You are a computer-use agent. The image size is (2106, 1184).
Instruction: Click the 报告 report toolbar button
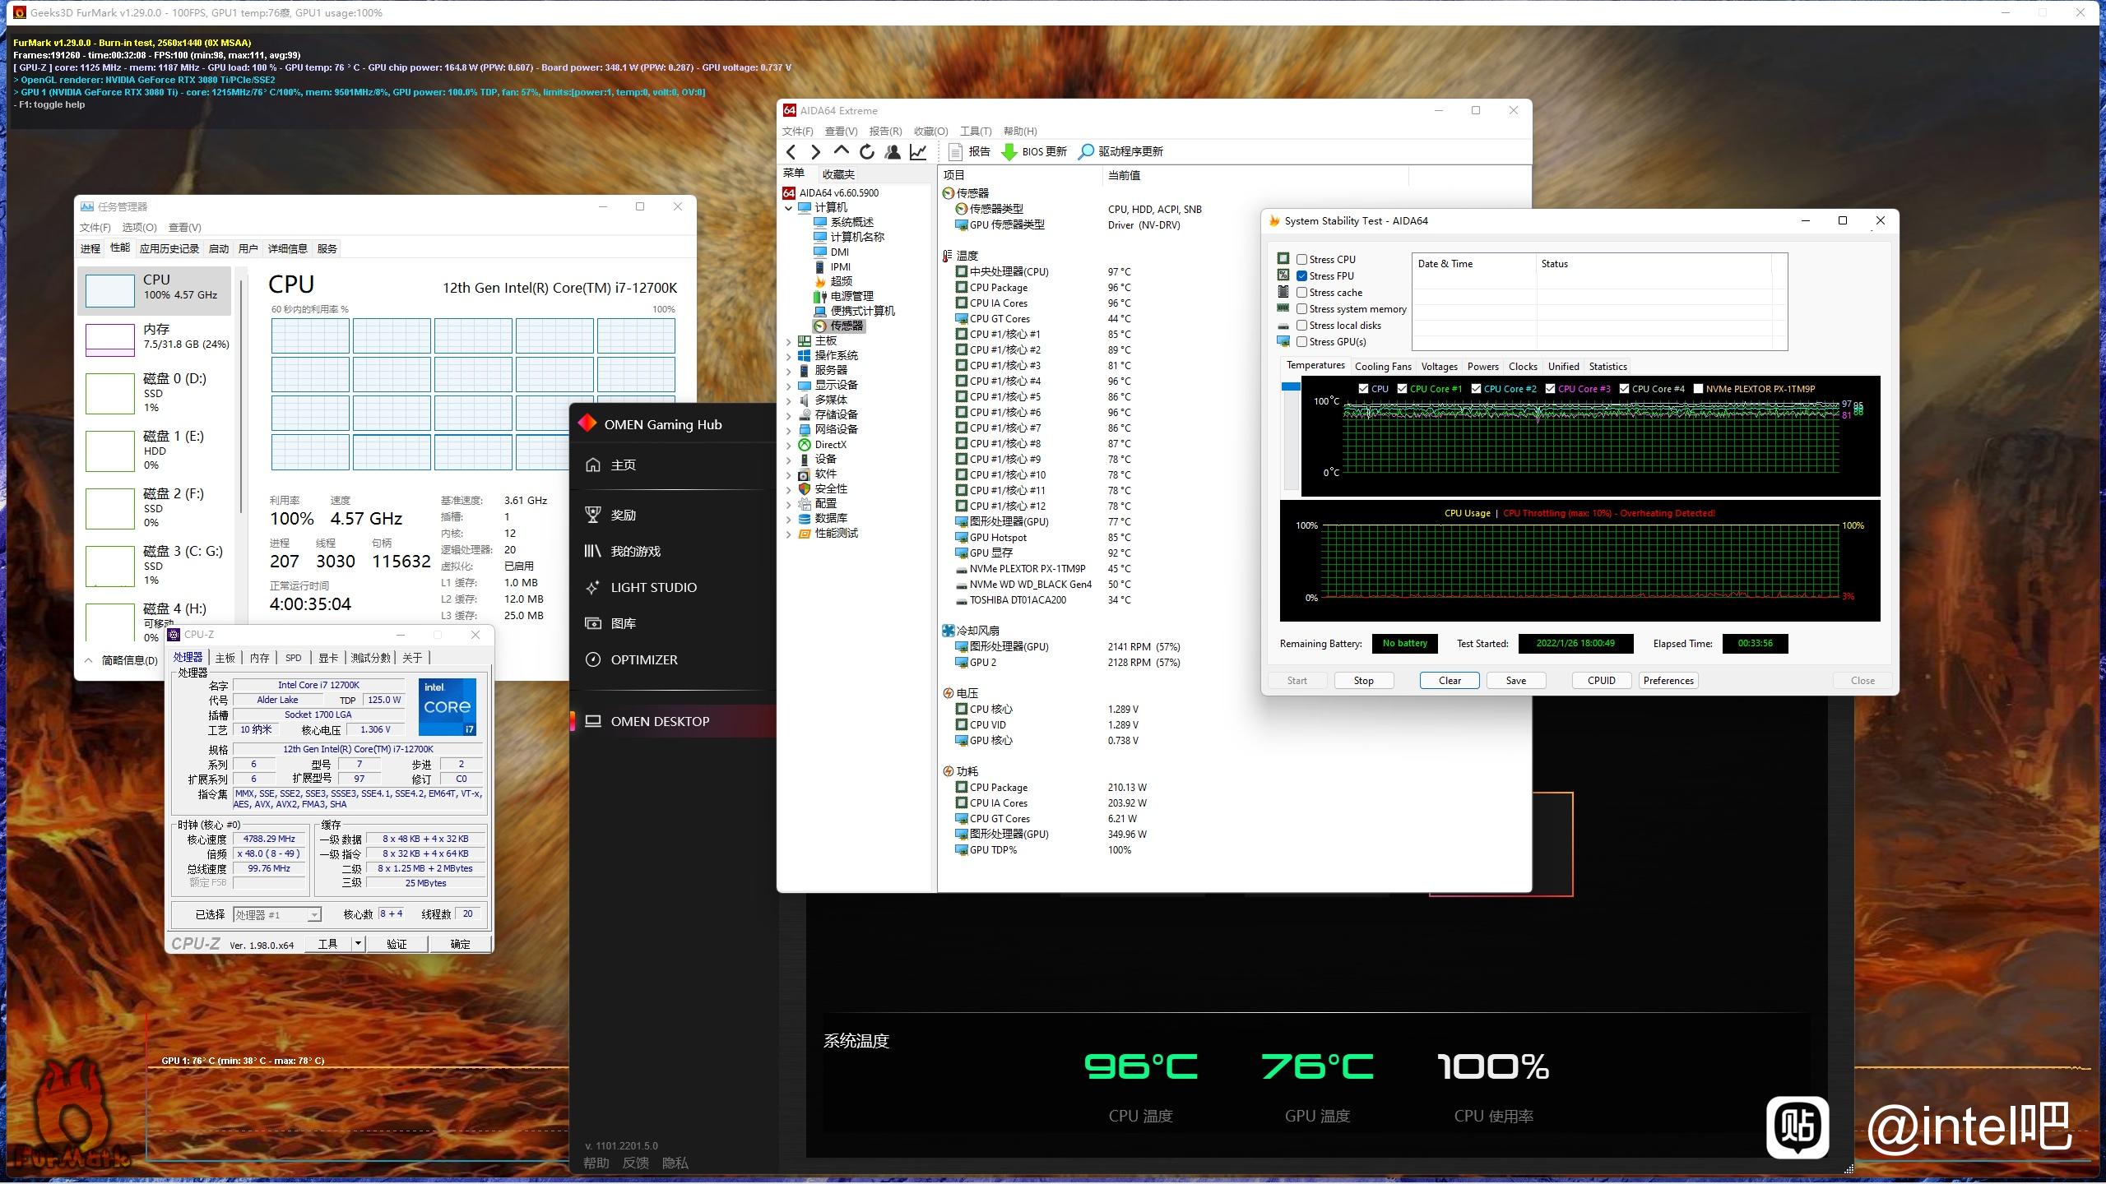[970, 151]
